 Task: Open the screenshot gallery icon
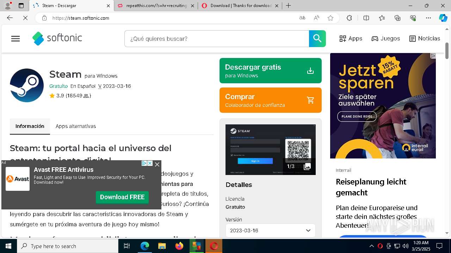(x=307, y=167)
